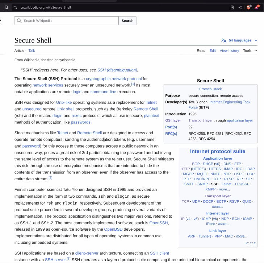The height and width of the screenshot is (263, 264).
Task: Open Application layer heading in sidebar
Action: point(218,159)
